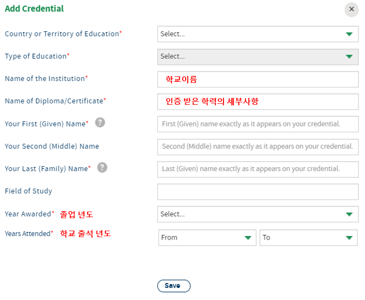Image resolution: width=365 pixels, height=300 pixels.
Task: Click green arrow of Type of Education
Action: pos(349,57)
